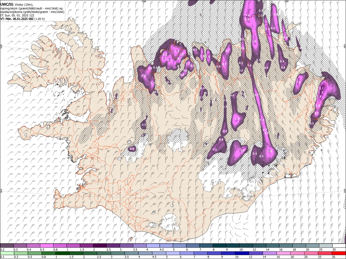
Task: Select the lilac 14 rain legend swatch
Action: [x=270, y=253]
